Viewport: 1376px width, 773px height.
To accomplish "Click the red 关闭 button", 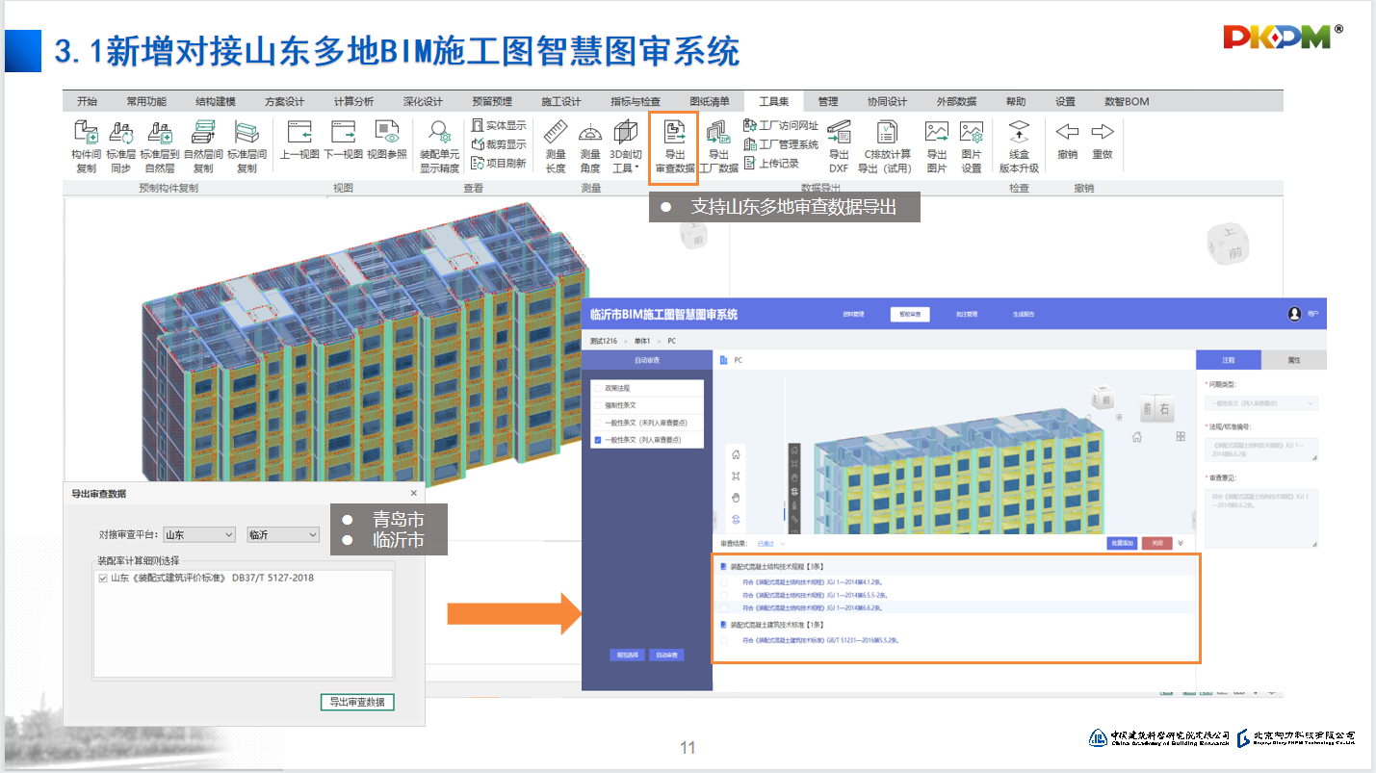I will (1157, 543).
